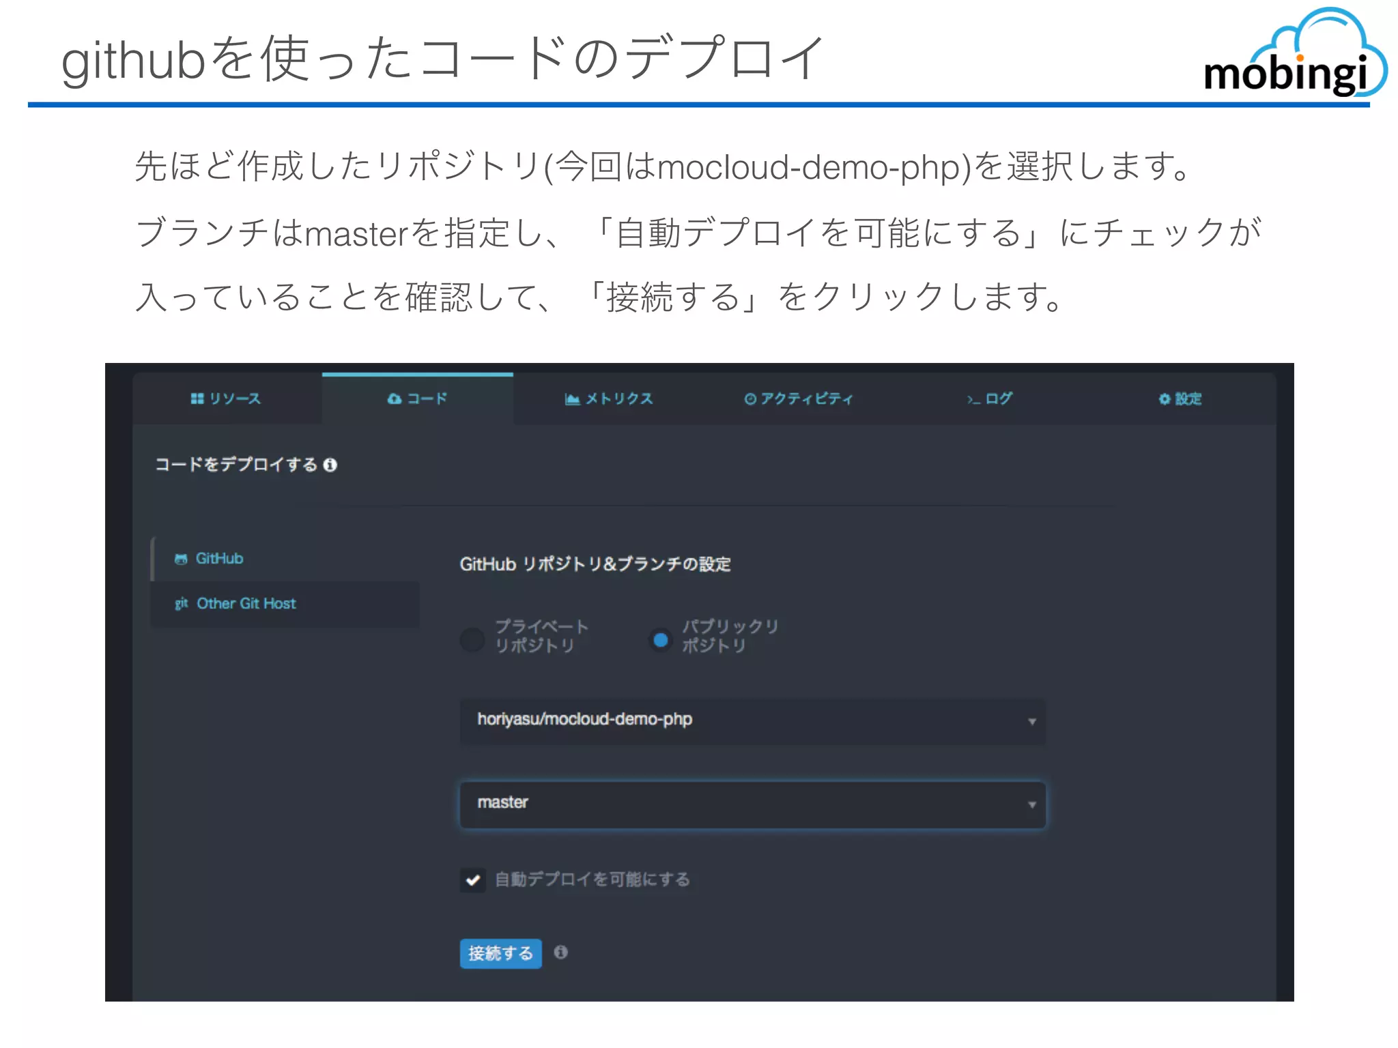Viewport: 1398px width, 1048px height.
Task: Click the gear icon on 設定 tab
Action: [x=1165, y=398]
